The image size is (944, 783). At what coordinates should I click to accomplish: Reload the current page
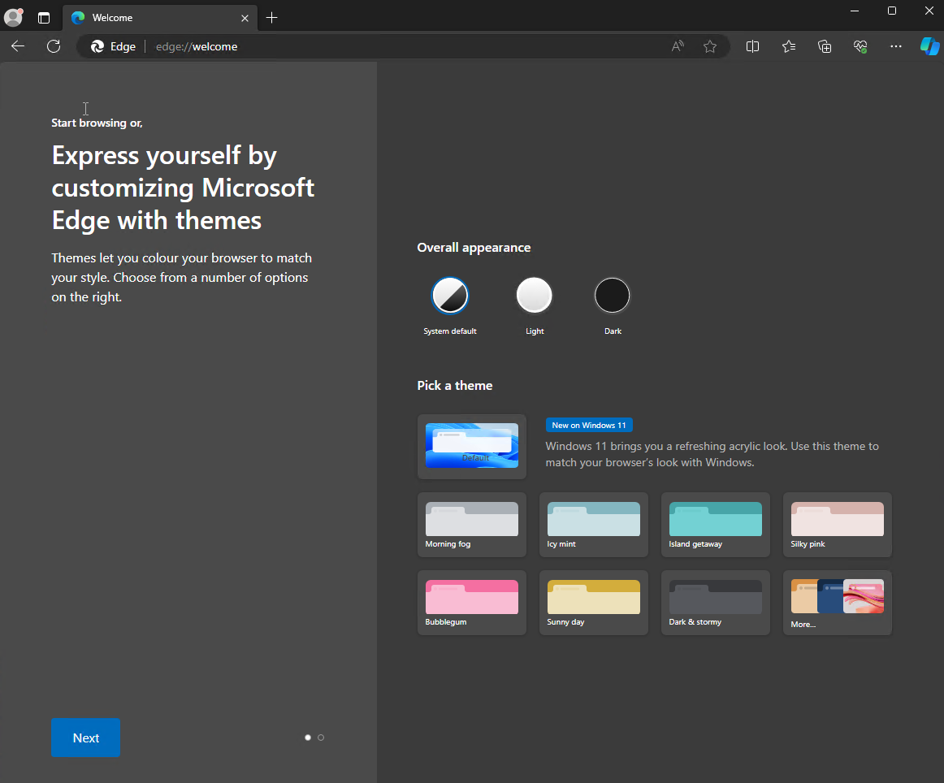(54, 46)
